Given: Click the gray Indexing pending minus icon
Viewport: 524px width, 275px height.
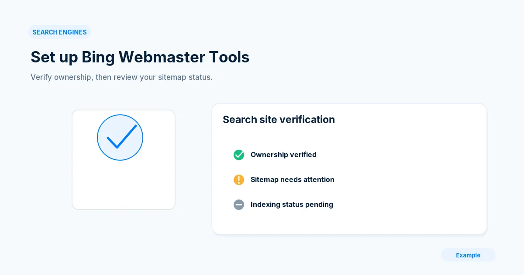Looking at the screenshot, I should pos(239,205).
